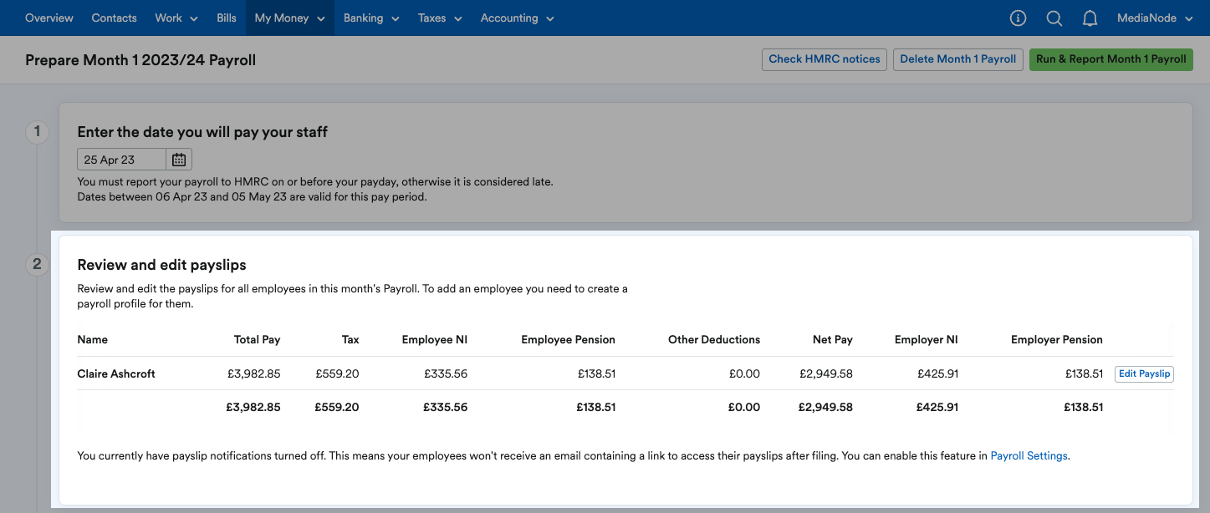The width and height of the screenshot is (1210, 513).
Task: Select Claire Ashcroft's Tax £559.20
Action: coord(337,373)
